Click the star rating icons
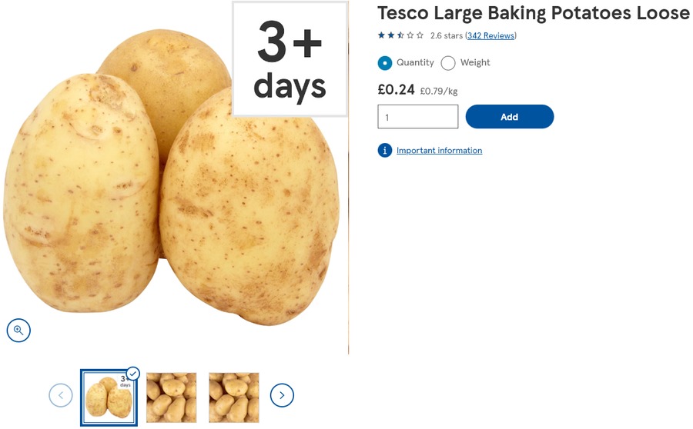The width and height of the screenshot is (693, 429). pos(400,35)
